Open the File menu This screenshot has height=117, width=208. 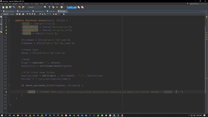(2, 4)
